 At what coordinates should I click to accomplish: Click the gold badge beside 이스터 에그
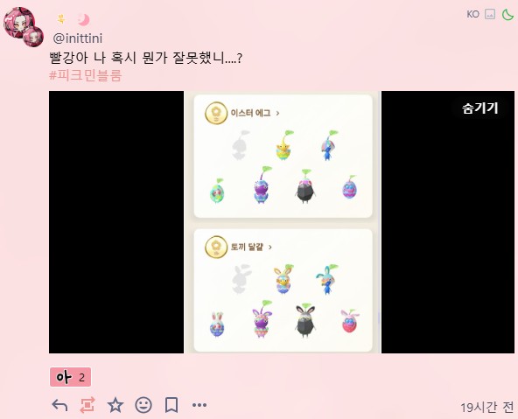216,113
